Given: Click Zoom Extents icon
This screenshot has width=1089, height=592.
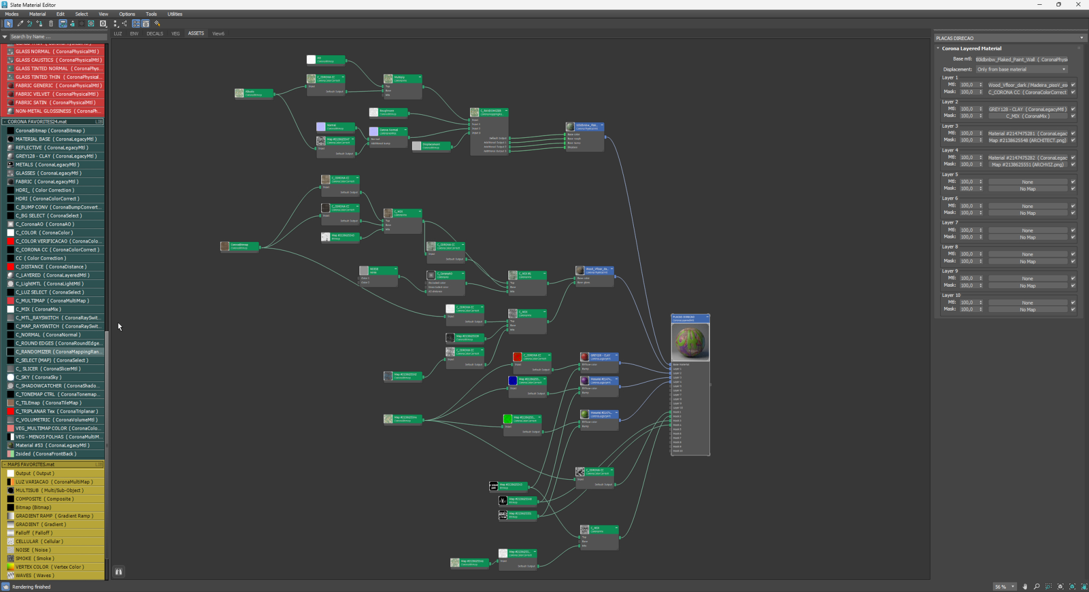Looking at the screenshot, I should (x=1060, y=587).
